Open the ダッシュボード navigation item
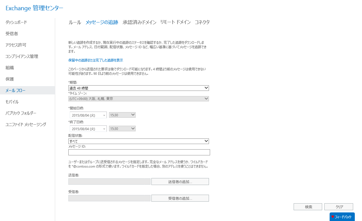 tap(15, 22)
